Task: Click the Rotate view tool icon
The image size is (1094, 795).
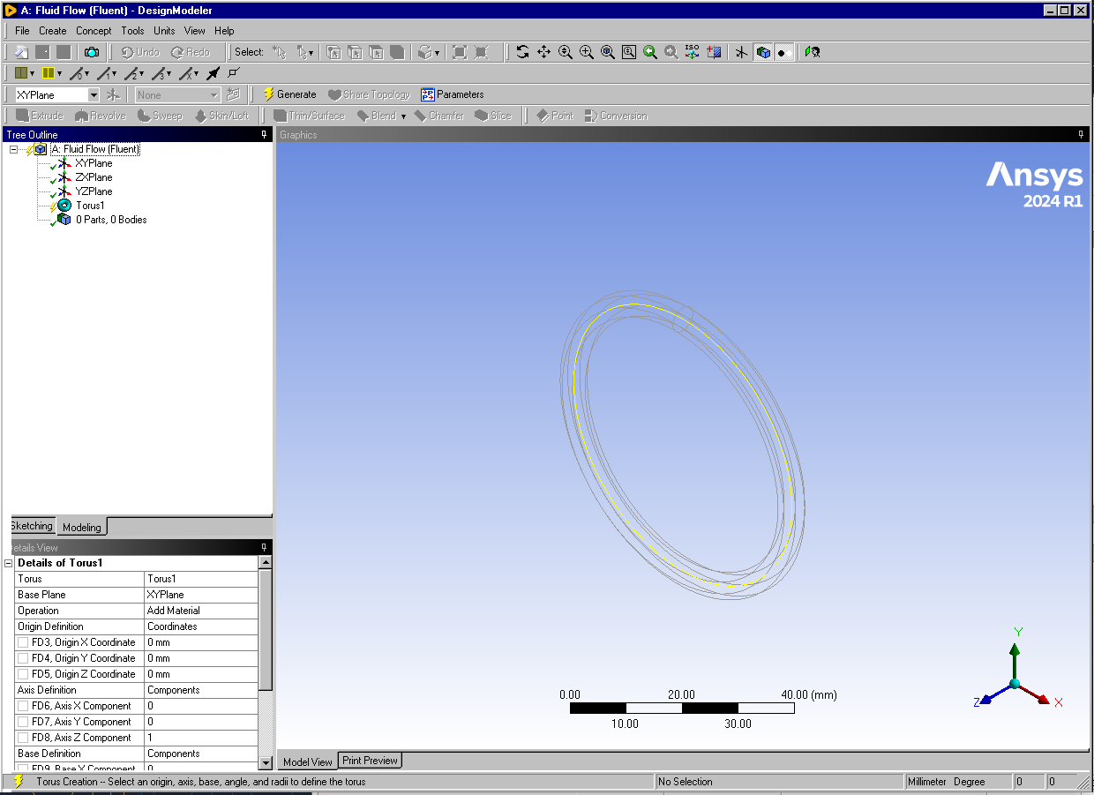Action: (522, 52)
